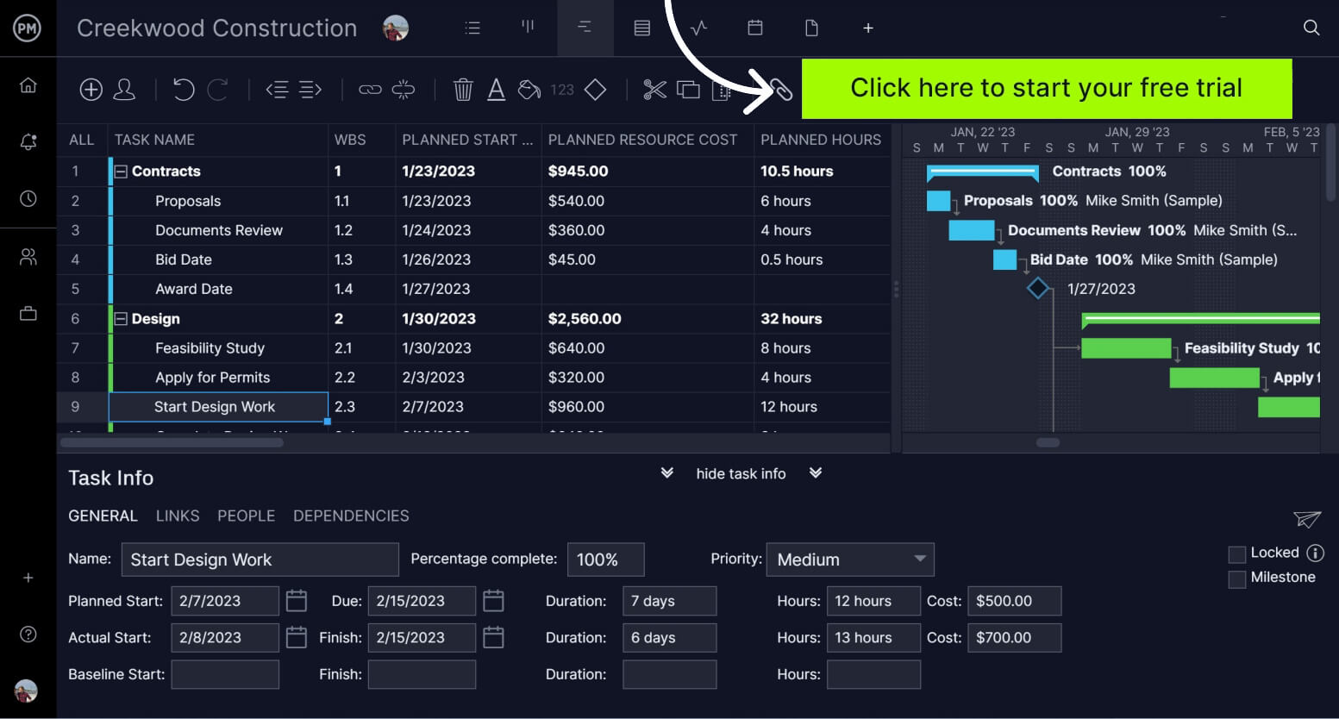Toggle hide task info with the chevrons
The height and width of the screenshot is (719, 1339).
pos(666,473)
